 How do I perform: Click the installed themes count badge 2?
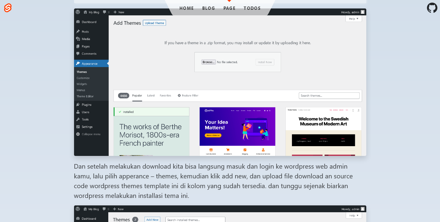[x=135, y=220]
